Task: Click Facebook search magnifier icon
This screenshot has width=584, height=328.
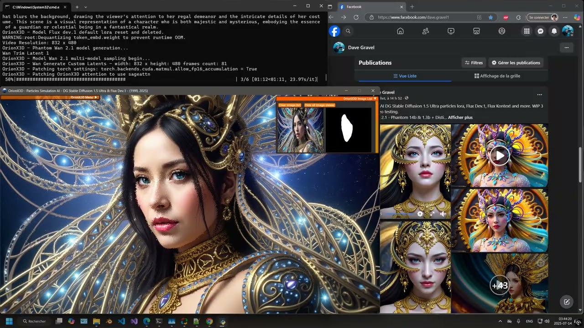Action: (x=348, y=31)
